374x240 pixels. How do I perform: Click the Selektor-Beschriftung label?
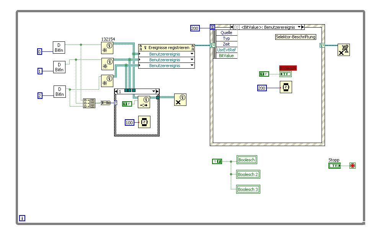[296, 37]
